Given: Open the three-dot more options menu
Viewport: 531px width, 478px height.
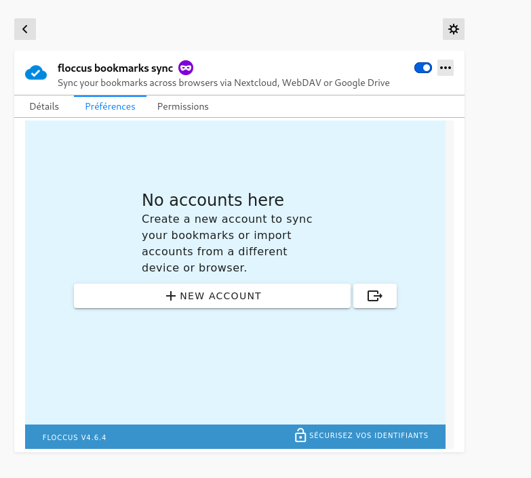Looking at the screenshot, I should (446, 68).
